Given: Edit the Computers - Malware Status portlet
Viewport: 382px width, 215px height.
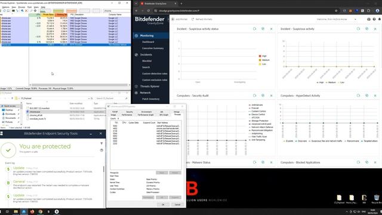Looking at the screenshot, I should coord(263,162).
